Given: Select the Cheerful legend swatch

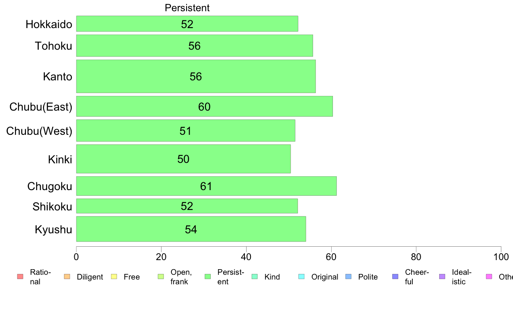Looking at the screenshot, I should [395, 277].
